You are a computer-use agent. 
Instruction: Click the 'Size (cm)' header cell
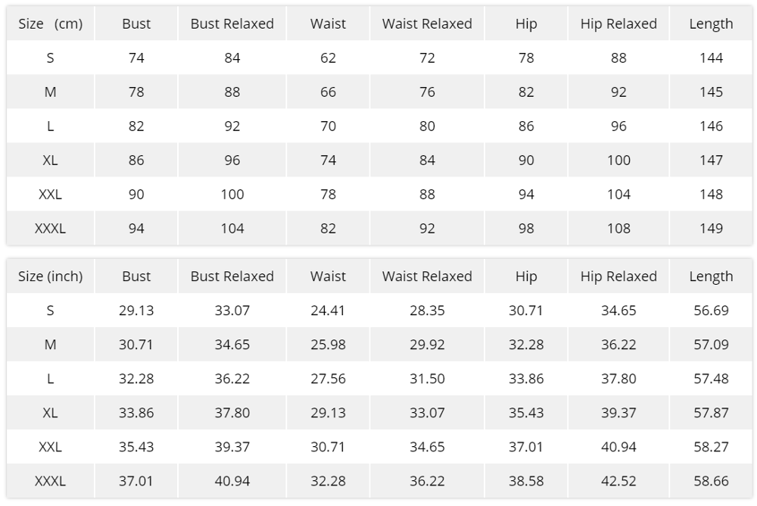point(50,24)
